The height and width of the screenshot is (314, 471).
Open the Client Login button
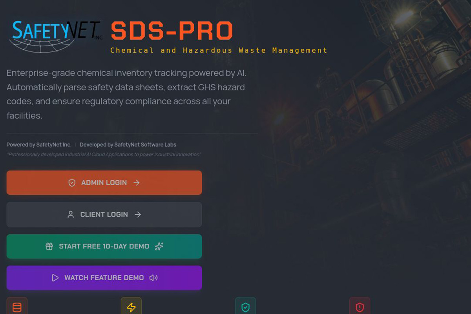coord(104,214)
